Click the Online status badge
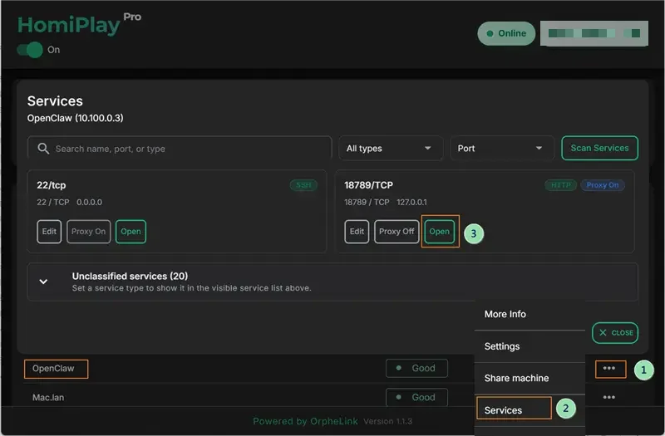This screenshot has height=436, width=665. point(506,33)
